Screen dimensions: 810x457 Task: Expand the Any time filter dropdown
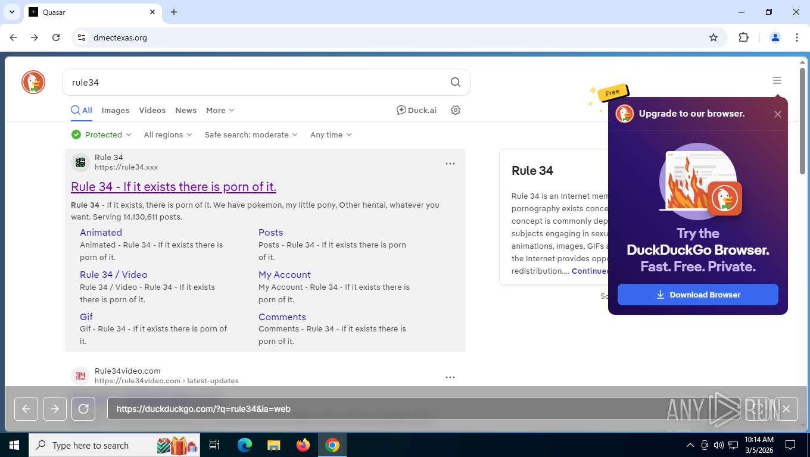[x=331, y=134]
